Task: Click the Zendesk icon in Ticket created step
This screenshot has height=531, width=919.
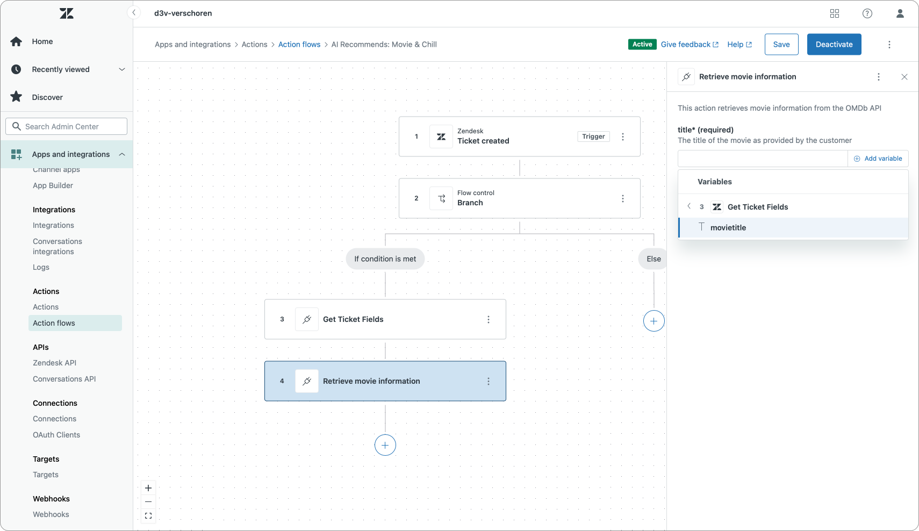Action: tap(441, 137)
